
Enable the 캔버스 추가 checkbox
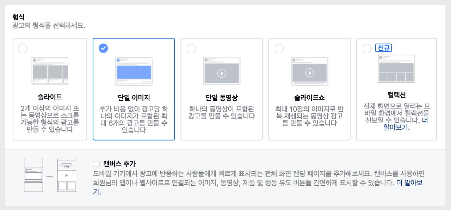pyautogui.click(x=95, y=163)
